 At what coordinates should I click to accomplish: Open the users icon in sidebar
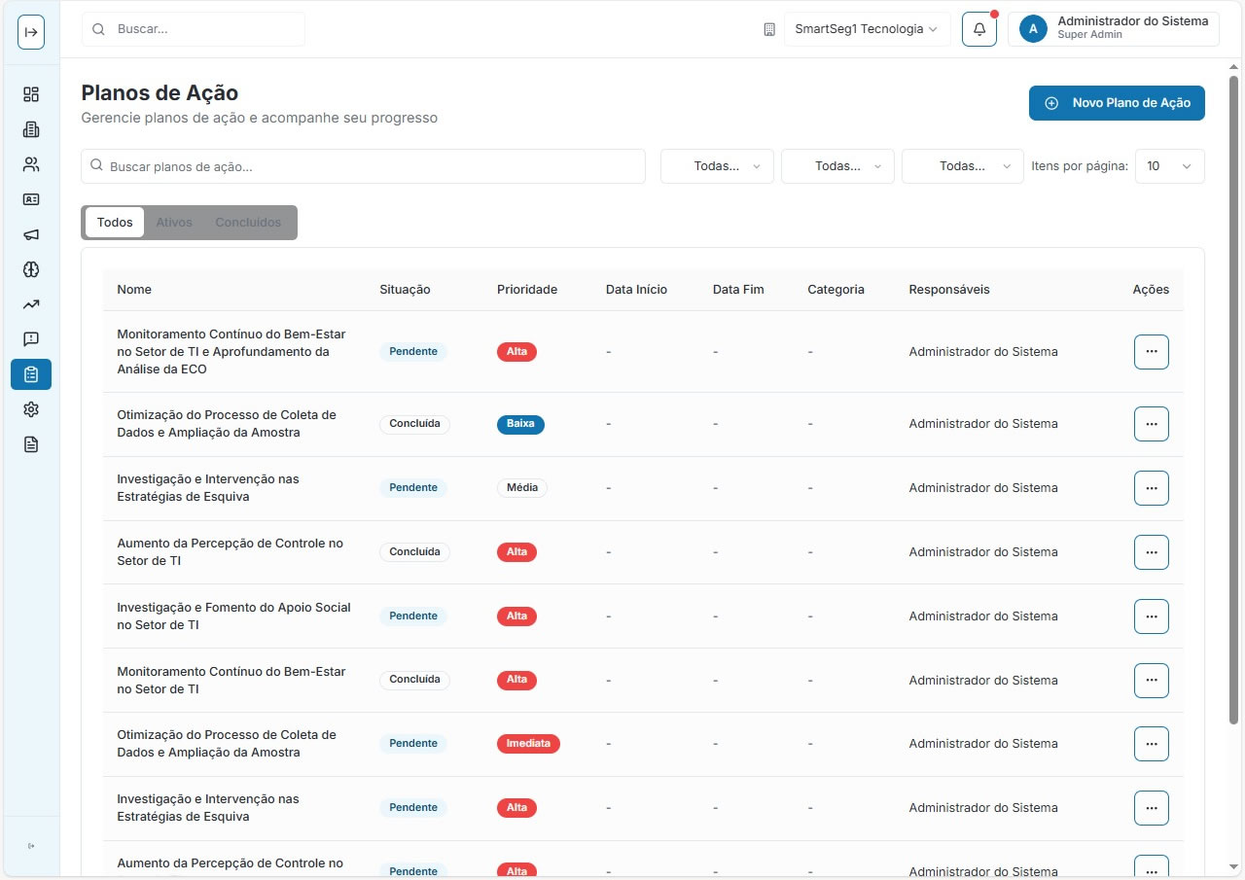coord(31,164)
